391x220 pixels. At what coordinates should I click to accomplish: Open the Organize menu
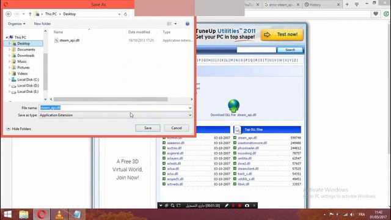click(16, 24)
